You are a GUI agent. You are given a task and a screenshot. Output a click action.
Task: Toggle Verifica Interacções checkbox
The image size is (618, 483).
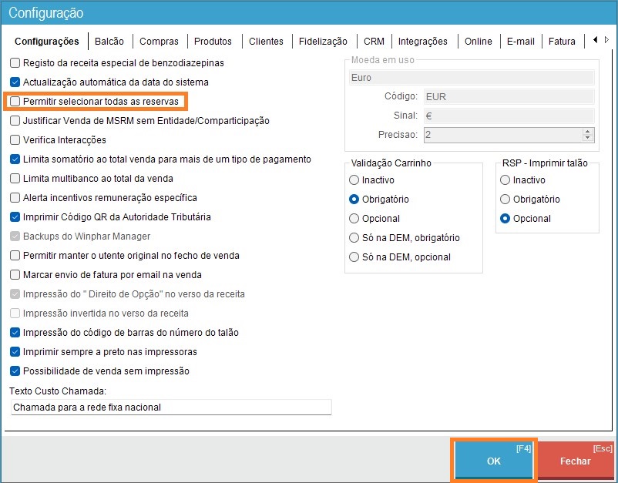coord(15,140)
